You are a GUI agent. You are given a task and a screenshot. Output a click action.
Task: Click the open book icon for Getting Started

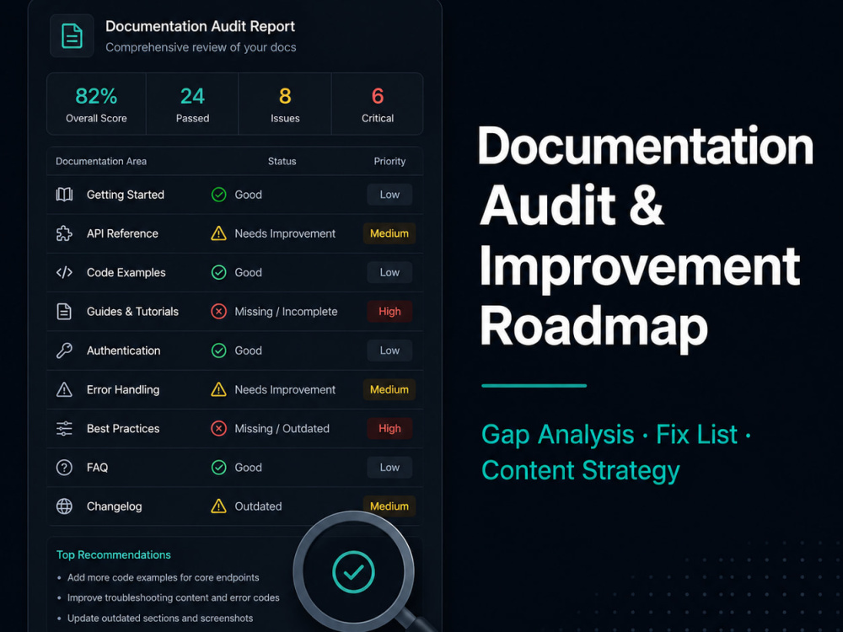[x=65, y=195]
